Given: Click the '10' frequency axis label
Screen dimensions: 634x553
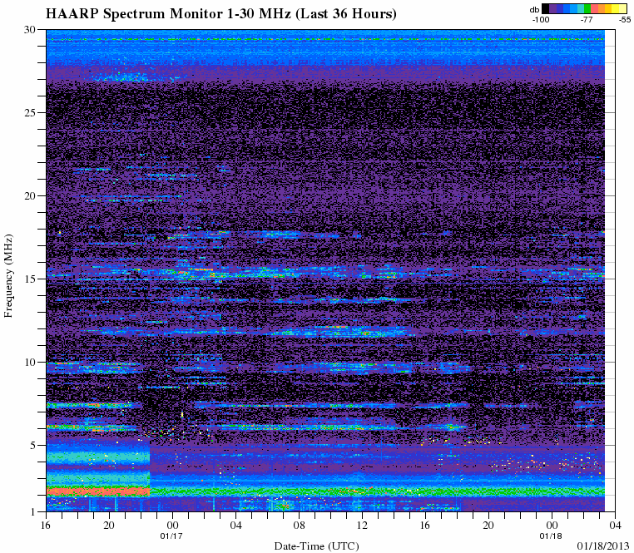Looking at the screenshot, I should [x=30, y=363].
